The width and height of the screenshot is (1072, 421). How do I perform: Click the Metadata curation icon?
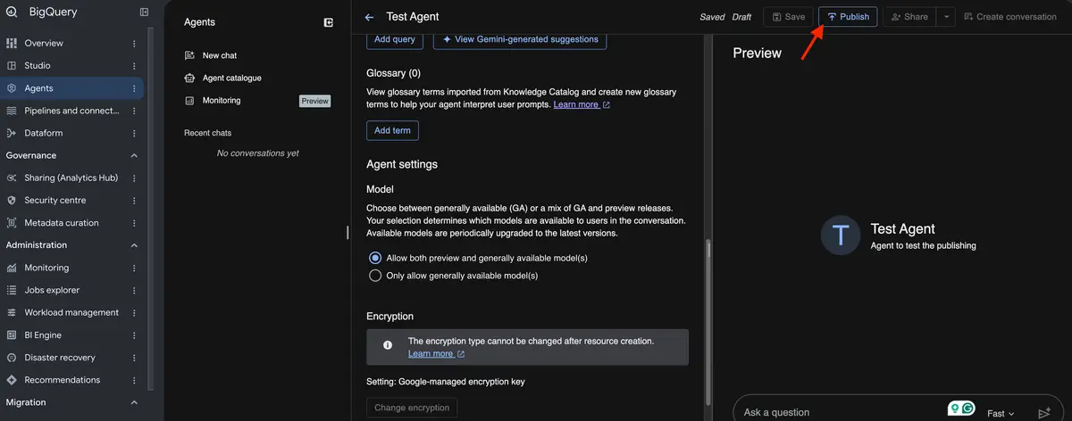pos(12,223)
